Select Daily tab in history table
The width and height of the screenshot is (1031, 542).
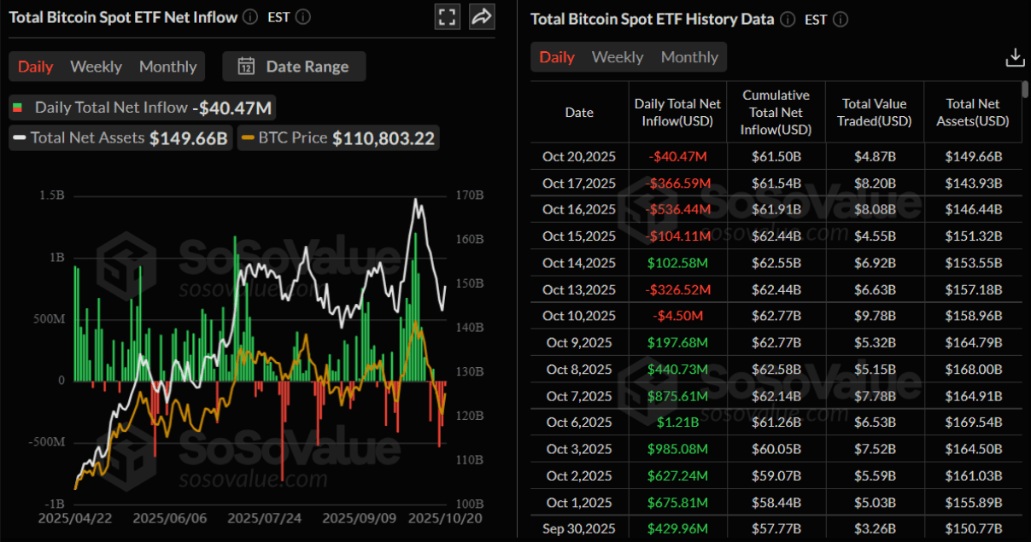(x=557, y=57)
